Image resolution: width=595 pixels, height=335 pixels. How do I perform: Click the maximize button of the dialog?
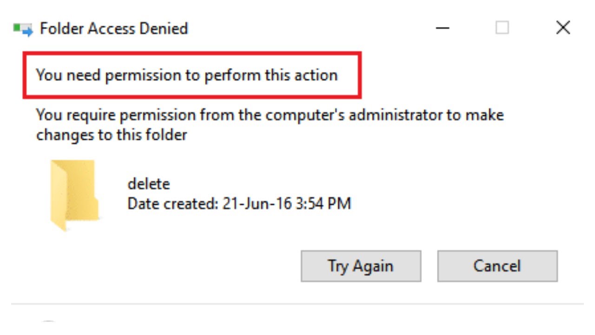[502, 28]
